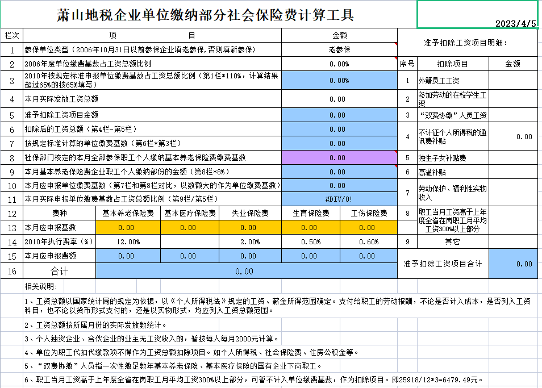542x388 pixels.
Task: Click the 不计征个人所得税的通讯费补贴 item cell
Action: 453,136
